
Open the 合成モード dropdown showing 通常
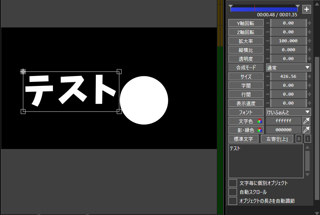pos(288,67)
